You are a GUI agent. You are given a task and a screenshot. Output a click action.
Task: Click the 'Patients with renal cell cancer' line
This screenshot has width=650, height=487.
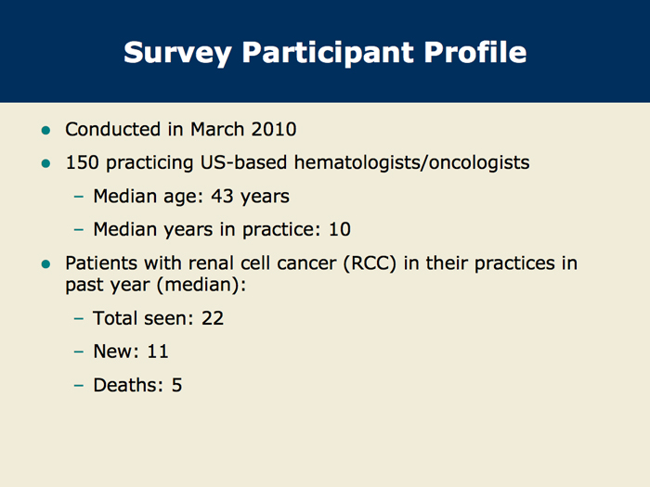pos(321,263)
